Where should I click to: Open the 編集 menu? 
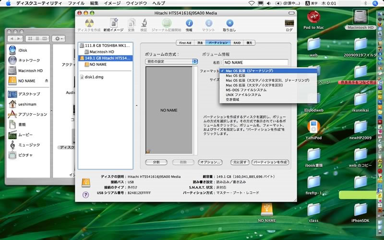click(x=94, y=3)
